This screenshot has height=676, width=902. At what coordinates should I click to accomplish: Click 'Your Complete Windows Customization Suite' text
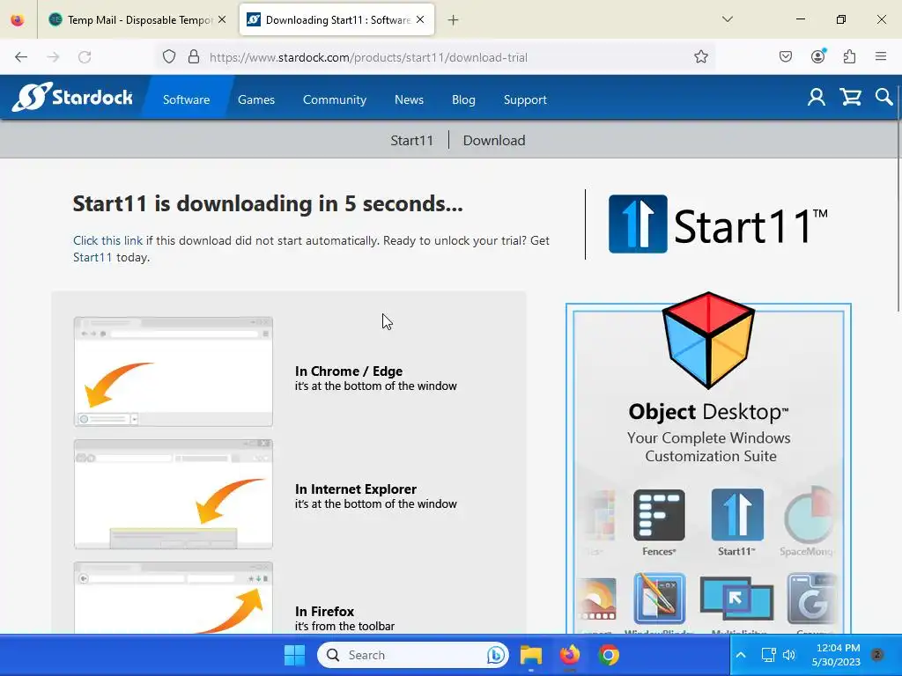[709, 446]
